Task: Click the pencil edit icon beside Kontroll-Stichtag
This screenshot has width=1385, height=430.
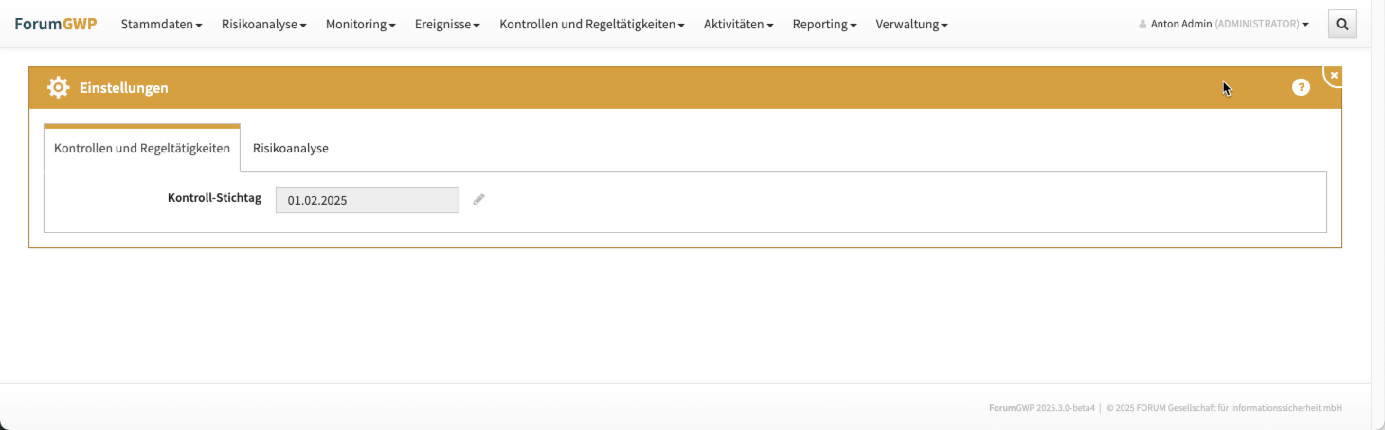Action: pos(478,199)
